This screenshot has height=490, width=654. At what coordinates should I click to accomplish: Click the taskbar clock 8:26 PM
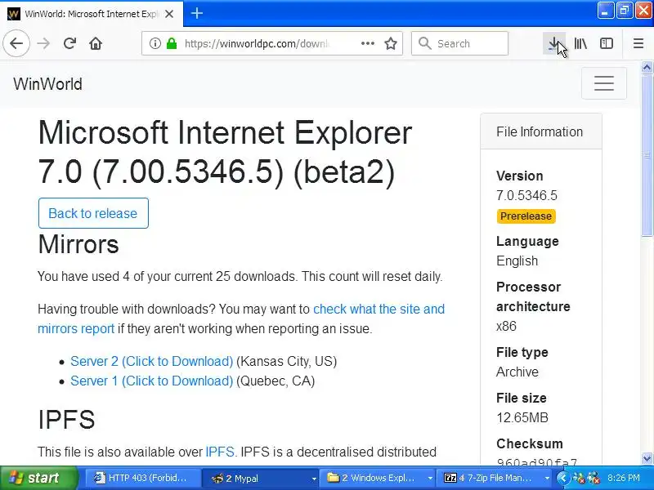tap(624, 478)
